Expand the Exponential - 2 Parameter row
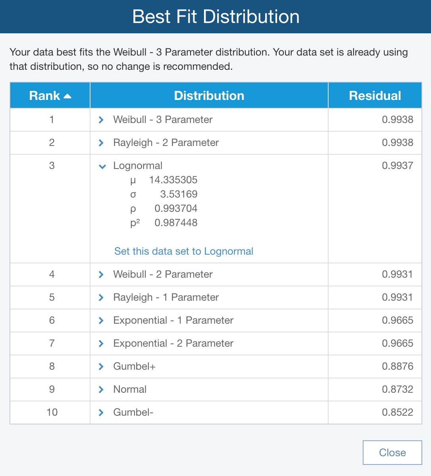 101,344
